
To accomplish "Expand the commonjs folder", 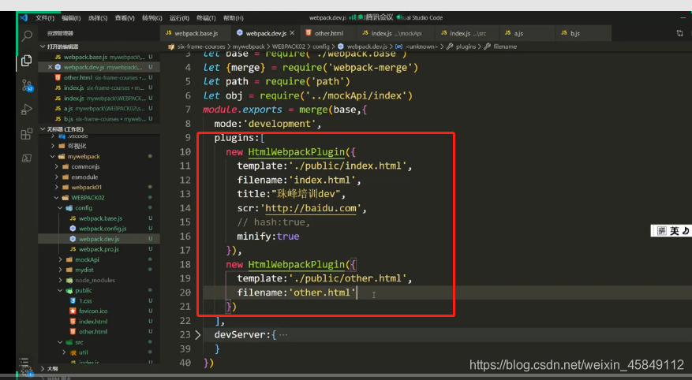I will coord(57,166).
